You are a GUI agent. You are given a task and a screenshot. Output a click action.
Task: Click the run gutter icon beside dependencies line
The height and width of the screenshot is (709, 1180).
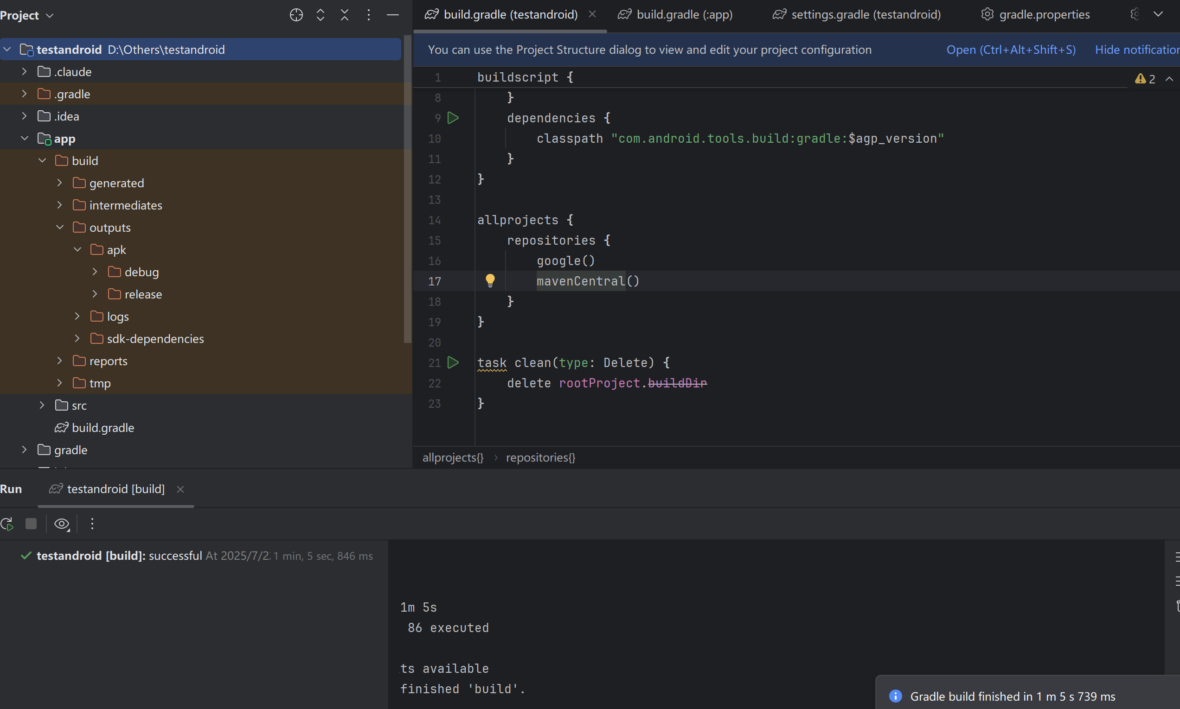[x=453, y=118]
